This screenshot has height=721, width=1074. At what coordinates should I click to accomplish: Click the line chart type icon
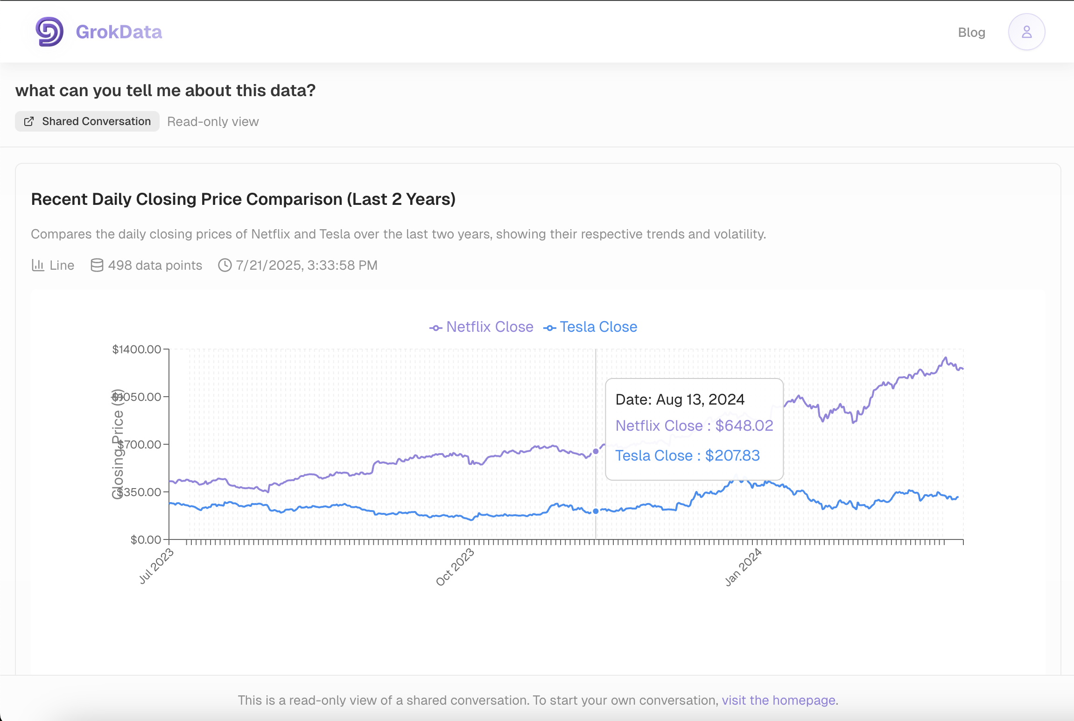point(38,265)
